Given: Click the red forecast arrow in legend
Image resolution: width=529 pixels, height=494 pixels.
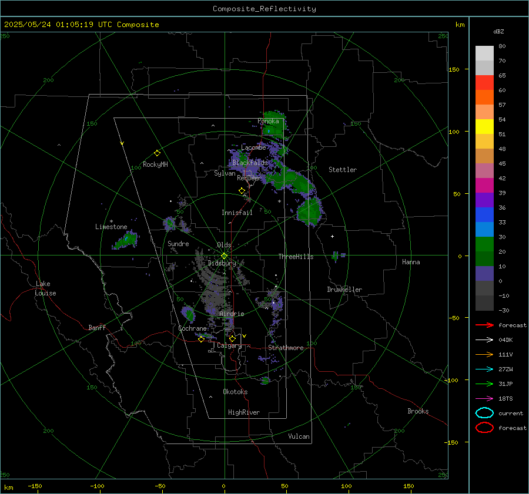Looking at the screenshot, I should [484, 325].
